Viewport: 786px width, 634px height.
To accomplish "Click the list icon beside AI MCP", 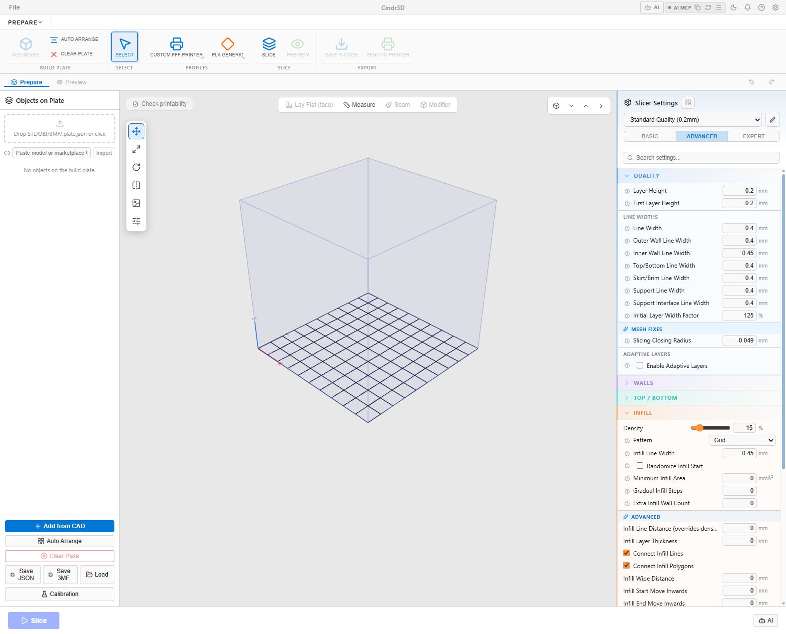I will click(719, 7).
